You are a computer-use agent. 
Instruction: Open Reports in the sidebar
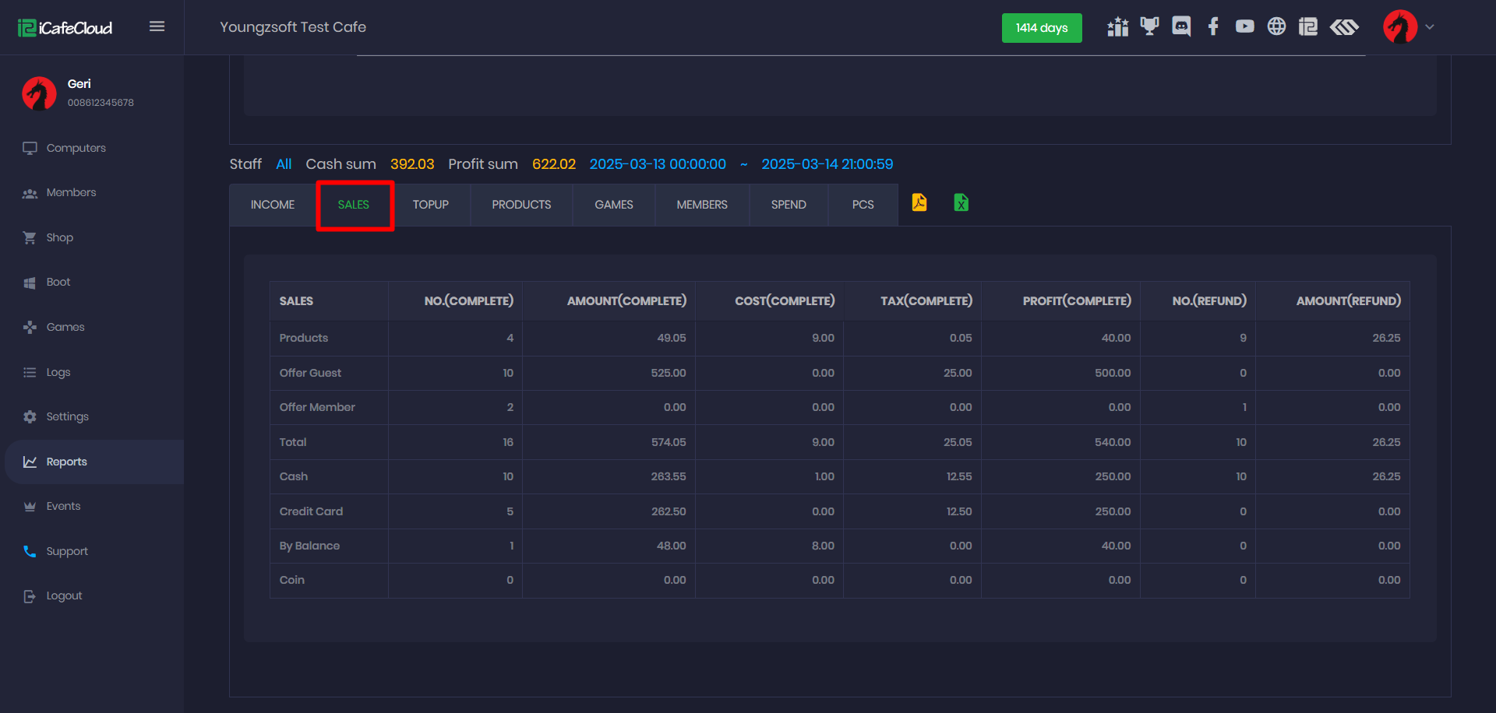coord(66,461)
